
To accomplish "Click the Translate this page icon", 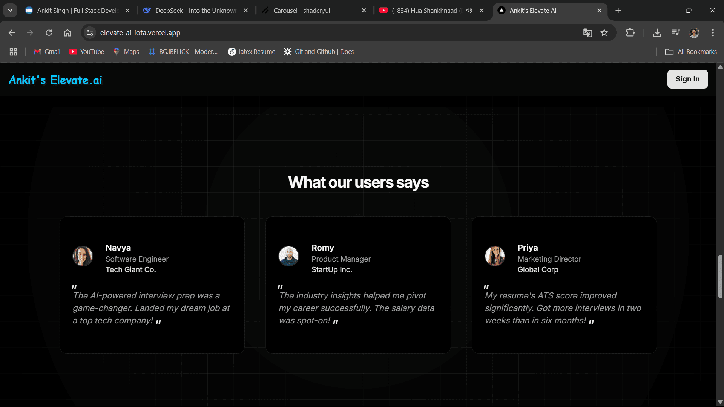I will tap(587, 33).
